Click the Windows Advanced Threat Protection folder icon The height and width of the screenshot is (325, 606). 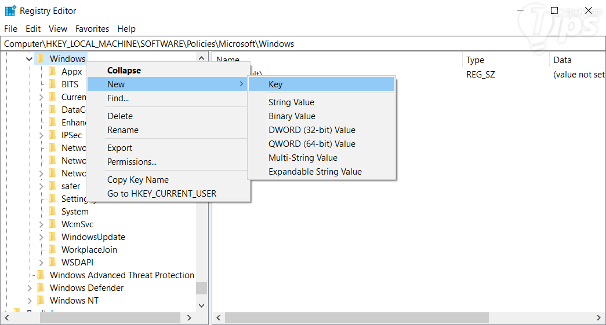click(x=41, y=275)
